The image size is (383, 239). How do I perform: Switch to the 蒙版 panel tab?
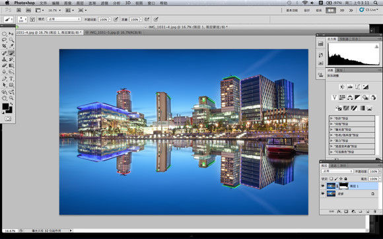pos(339,70)
